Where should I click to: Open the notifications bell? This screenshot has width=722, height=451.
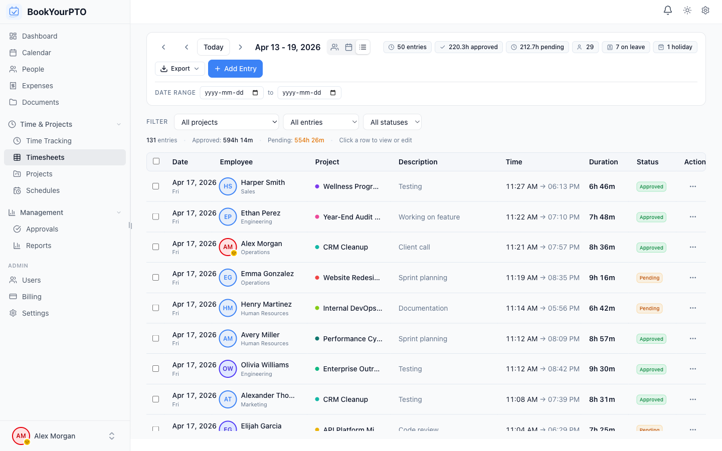pos(667,10)
